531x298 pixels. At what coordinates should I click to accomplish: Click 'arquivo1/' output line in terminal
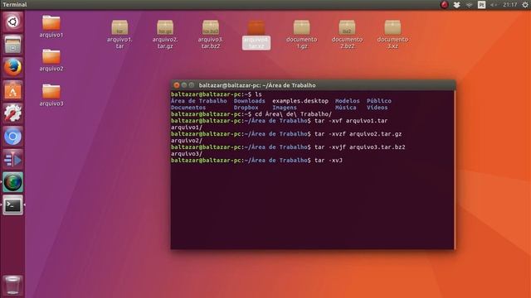pyautogui.click(x=187, y=127)
